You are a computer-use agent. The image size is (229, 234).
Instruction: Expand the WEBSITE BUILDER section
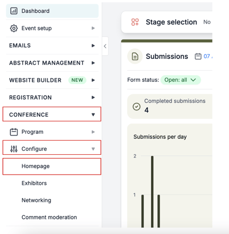[52, 80]
